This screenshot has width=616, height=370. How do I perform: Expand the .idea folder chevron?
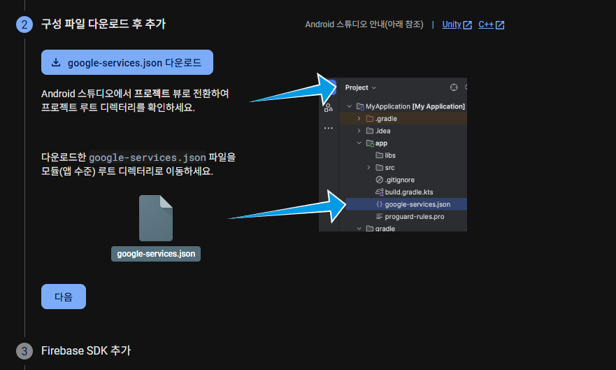pos(359,131)
